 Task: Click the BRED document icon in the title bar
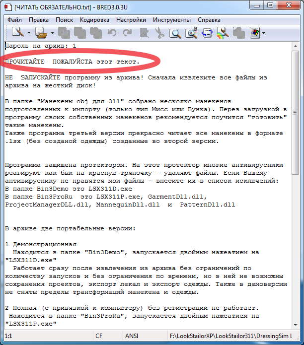(8, 7)
